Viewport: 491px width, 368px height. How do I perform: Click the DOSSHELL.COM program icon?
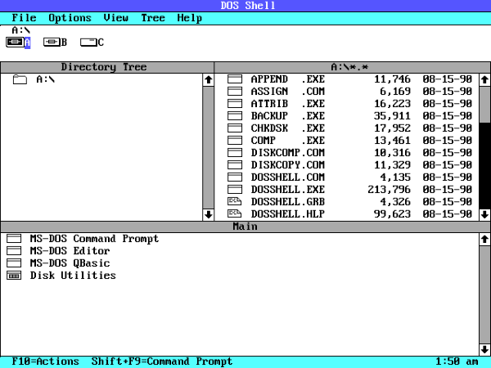click(x=235, y=177)
